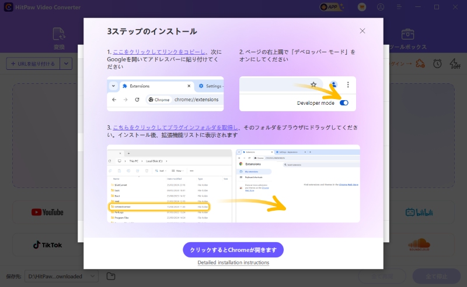Click the APP badge icon in title bar
Viewport: 467px width, 287px height.
(x=330, y=7)
